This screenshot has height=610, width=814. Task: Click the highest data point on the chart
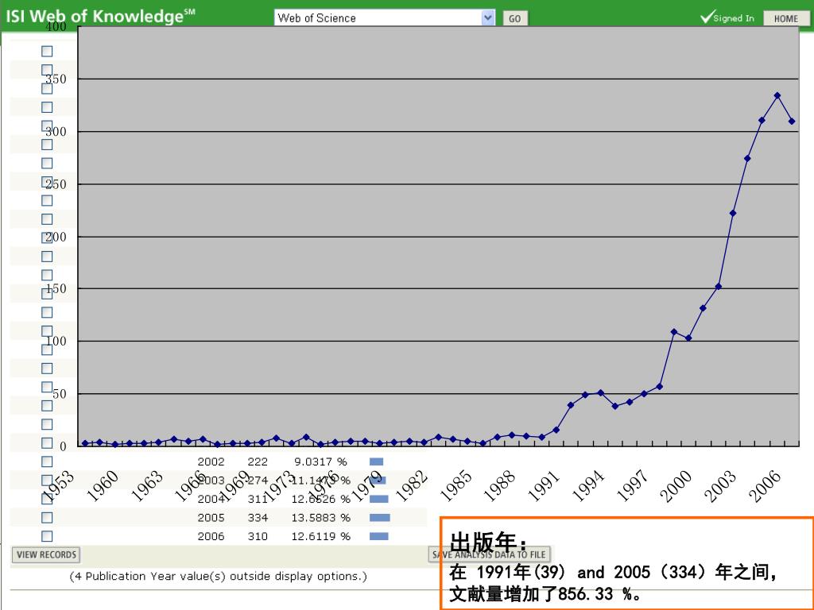(x=777, y=95)
